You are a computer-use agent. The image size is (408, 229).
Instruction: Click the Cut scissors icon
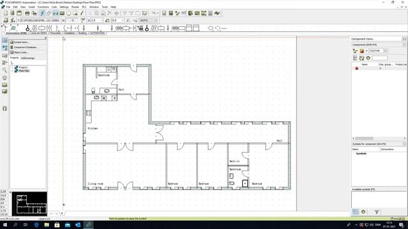pyautogui.click(x=90, y=13)
